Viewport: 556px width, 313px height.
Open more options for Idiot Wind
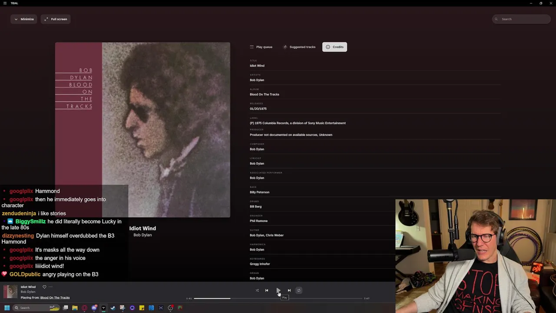pos(50,287)
